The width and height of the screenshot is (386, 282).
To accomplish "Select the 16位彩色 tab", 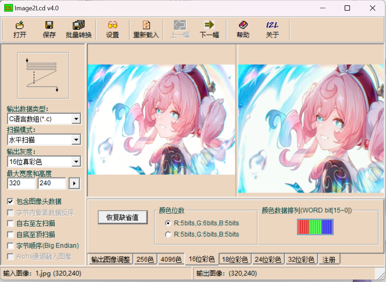I will tap(202, 259).
